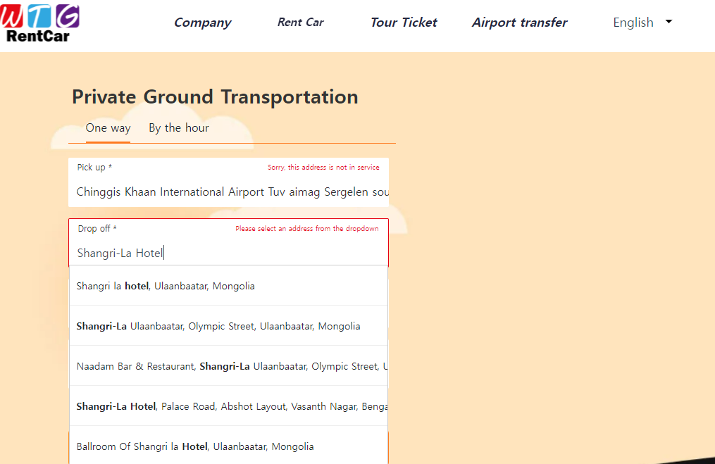This screenshot has width=715, height=464.
Task: Choose Ballroom Of Shangri la Hotel suggestion
Action: (228, 445)
